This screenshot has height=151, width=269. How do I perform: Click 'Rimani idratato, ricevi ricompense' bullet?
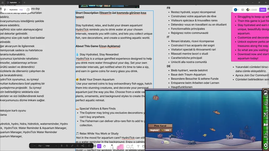pyautogui.click(x=192, y=41)
